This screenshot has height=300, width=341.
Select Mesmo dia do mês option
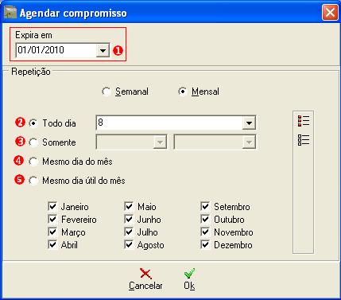coord(33,162)
